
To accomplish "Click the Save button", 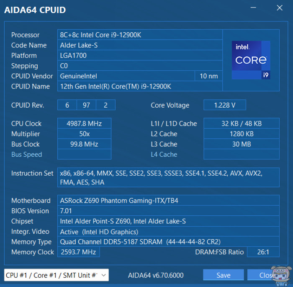I will [223, 275].
